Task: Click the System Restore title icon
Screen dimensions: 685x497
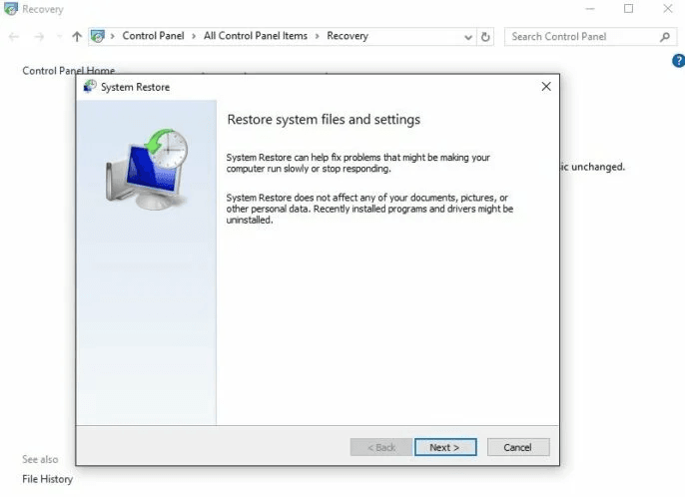Action: coord(90,87)
